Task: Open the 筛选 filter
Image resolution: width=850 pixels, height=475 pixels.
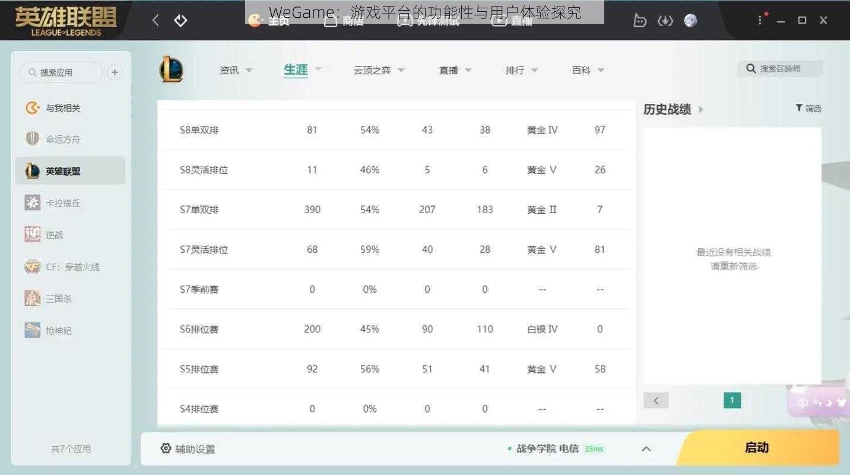Action: click(x=808, y=108)
